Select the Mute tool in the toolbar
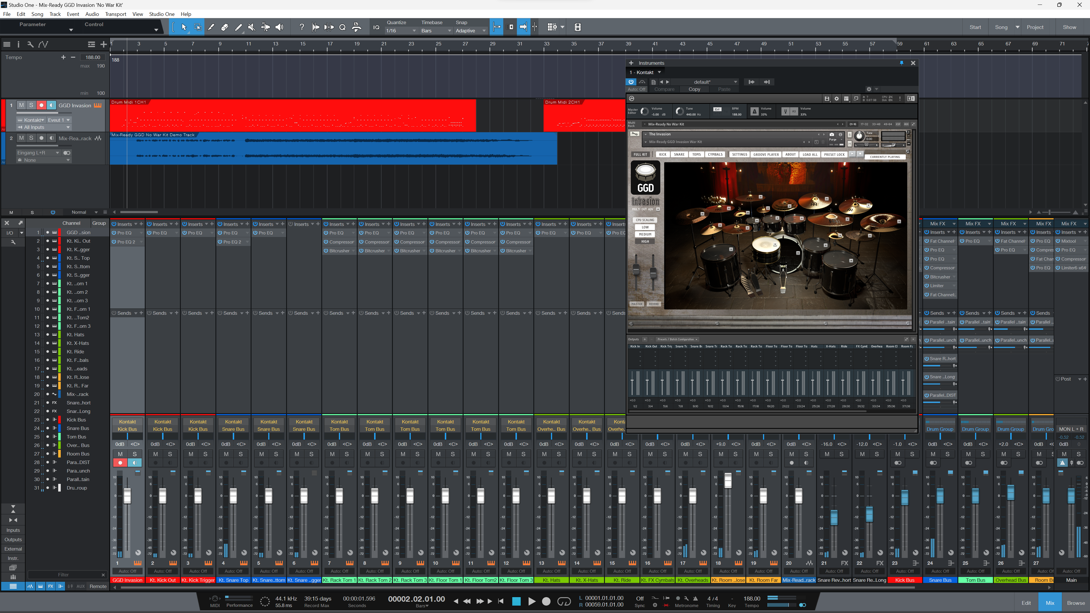Viewport: 1090px width, 613px height. 251,27
